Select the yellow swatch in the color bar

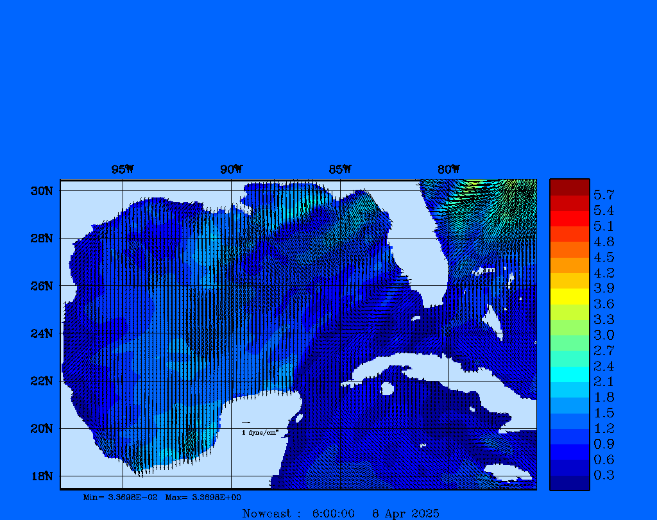point(569,296)
